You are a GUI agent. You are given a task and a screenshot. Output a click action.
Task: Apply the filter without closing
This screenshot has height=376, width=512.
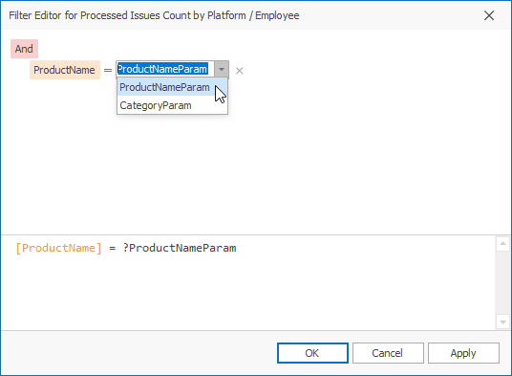tap(463, 353)
